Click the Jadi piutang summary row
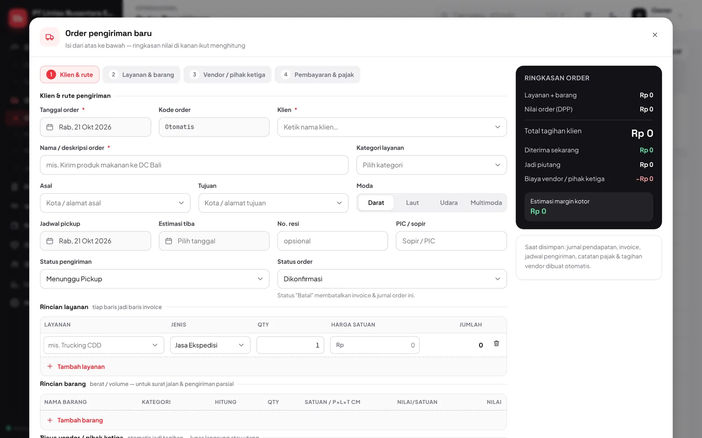The width and height of the screenshot is (702, 438). tap(589, 165)
